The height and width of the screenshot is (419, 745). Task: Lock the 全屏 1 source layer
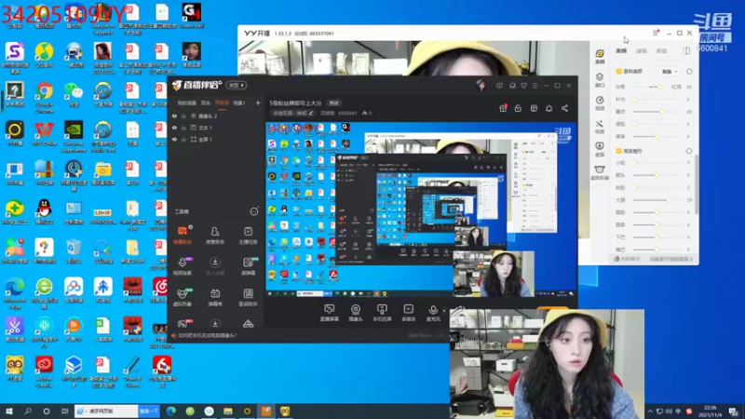click(x=183, y=140)
